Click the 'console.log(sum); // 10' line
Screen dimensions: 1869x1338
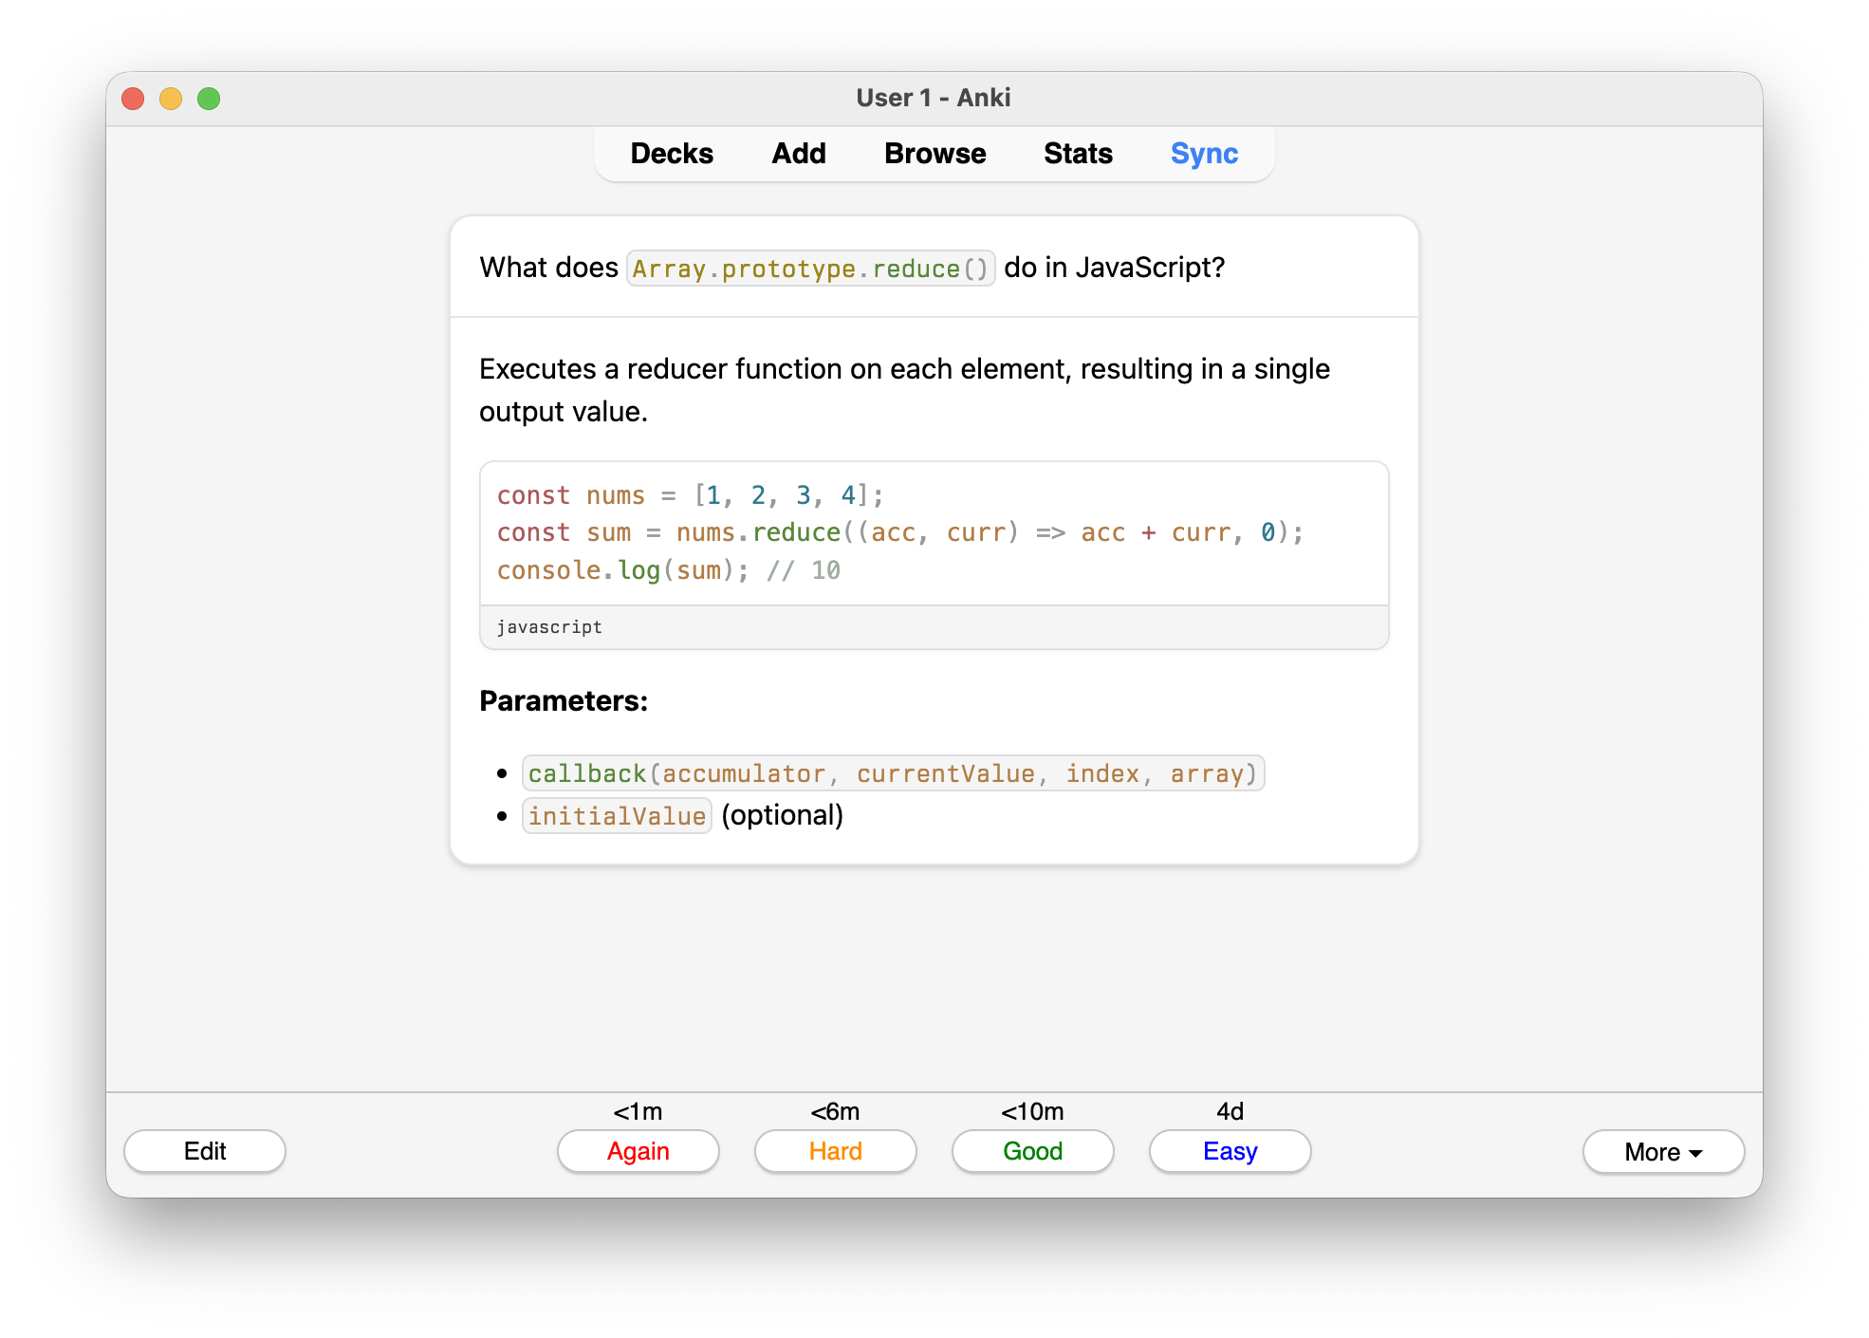[x=668, y=570]
